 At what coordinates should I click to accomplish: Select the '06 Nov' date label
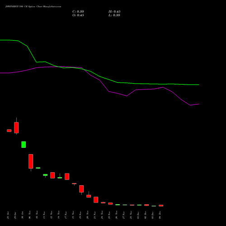(x=30, y=215)
